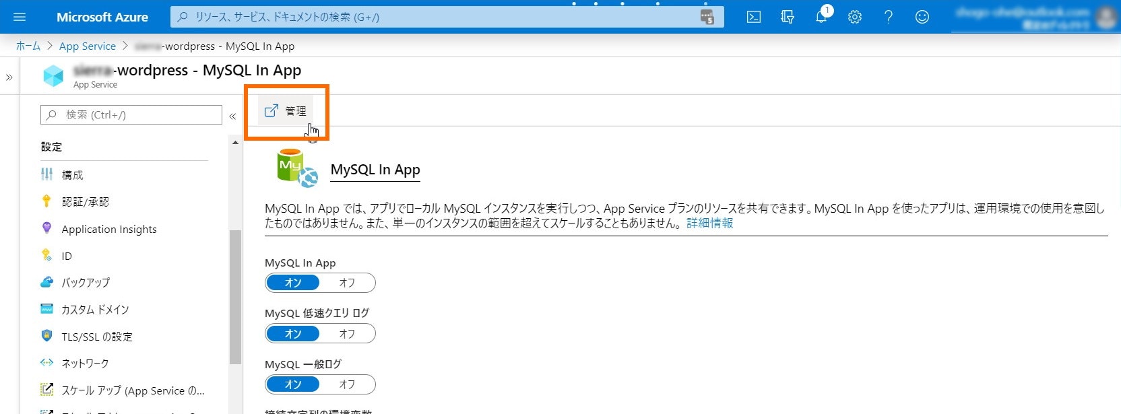Click the スケール アップ icon
This screenshot has height=414, width=1121.
(x=46, y=389)
